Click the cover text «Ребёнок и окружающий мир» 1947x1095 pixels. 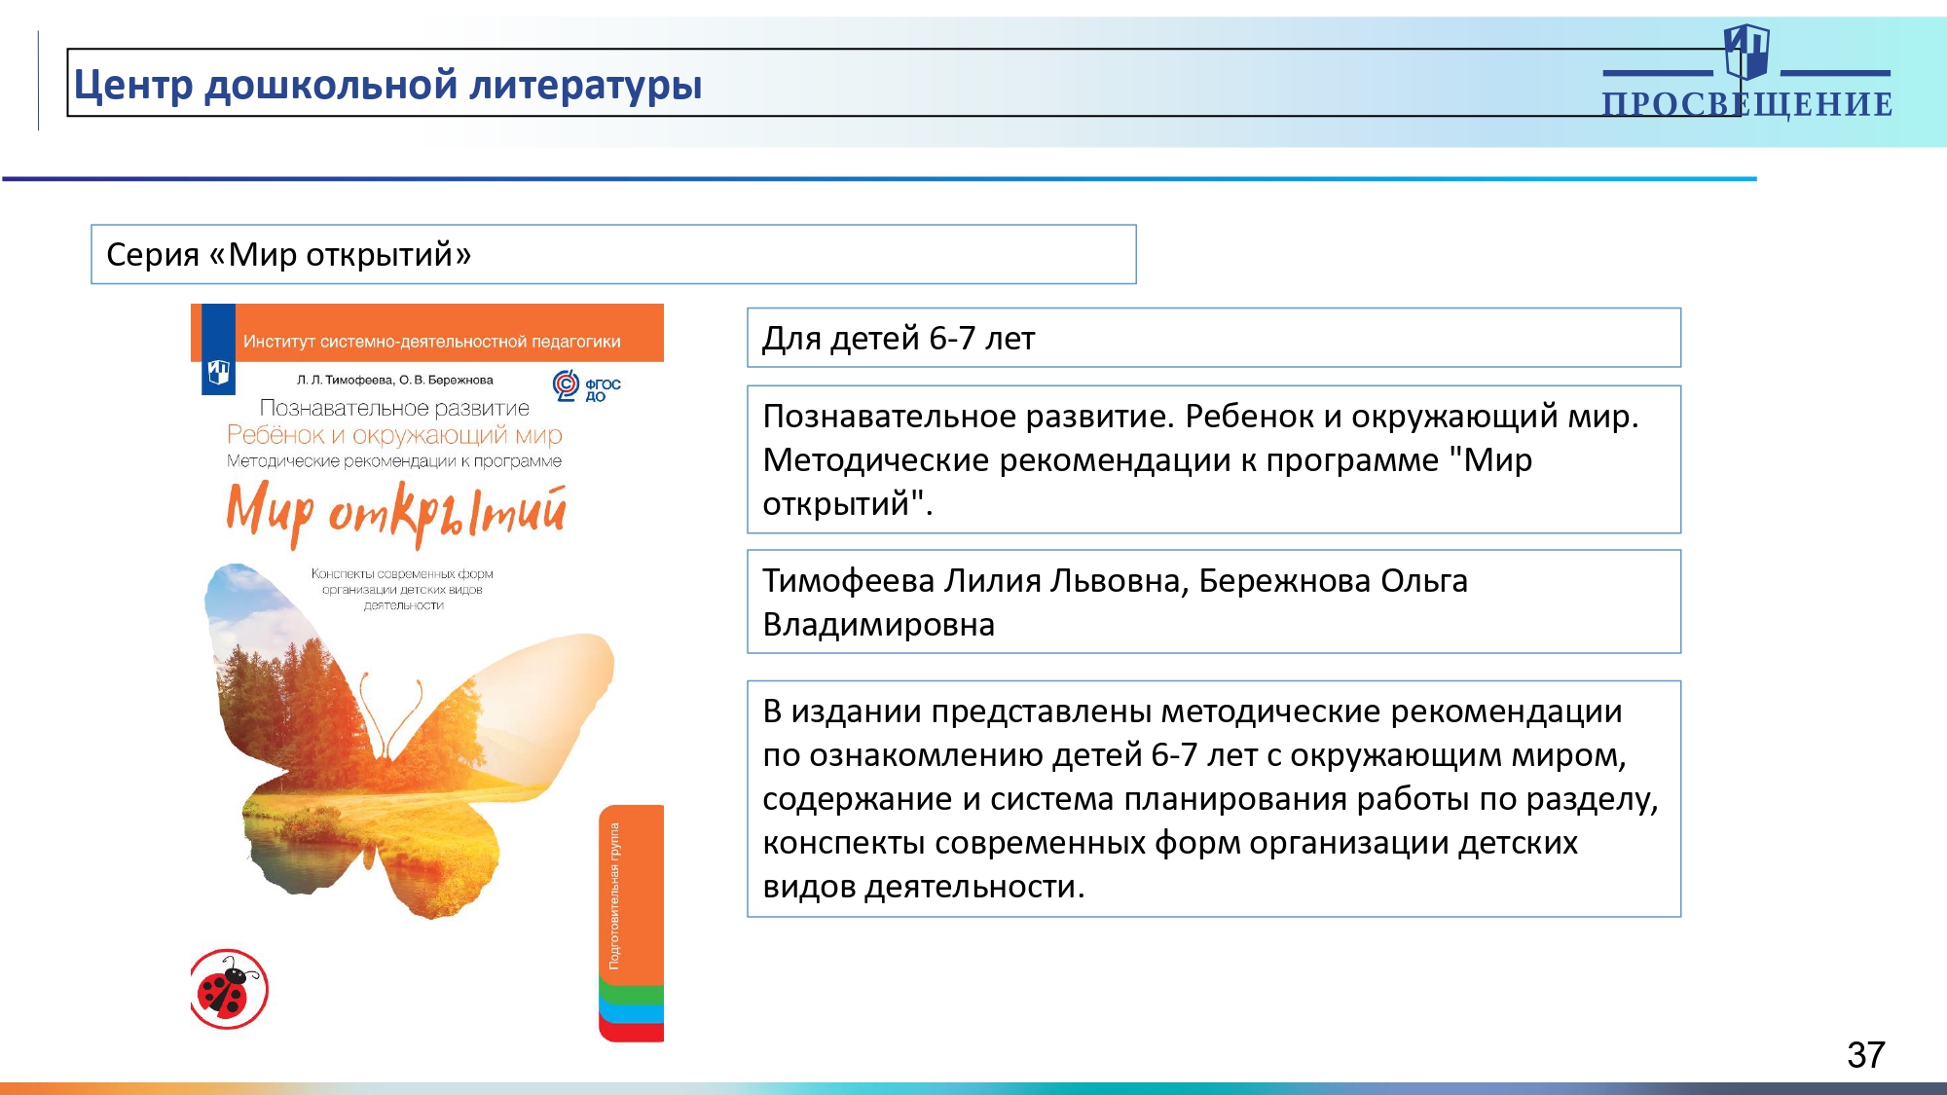tap(394, 435)
